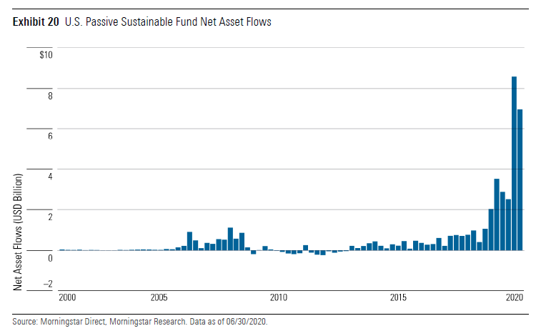541x336 pixels.
Task: Select the 2010 year label on x-axis
Action: point(278,297)
